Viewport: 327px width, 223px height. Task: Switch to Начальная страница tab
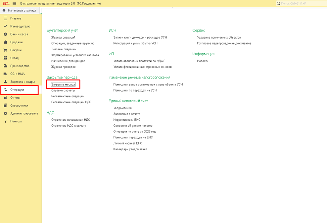(20, 10)
